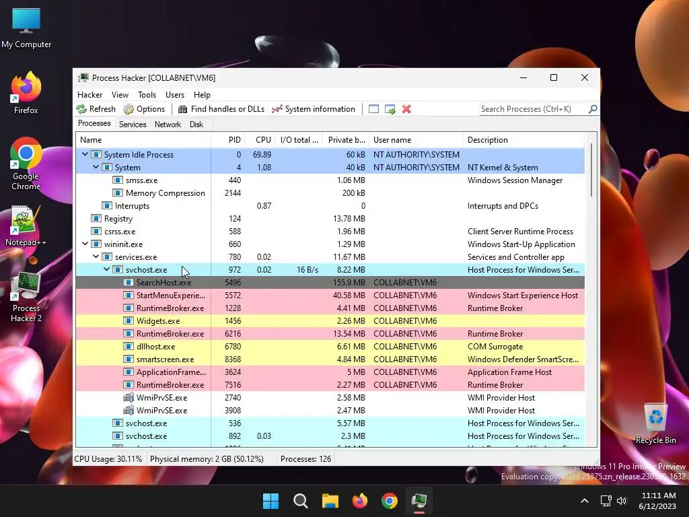
Task: Click CPU Usage in status bar
Action: pyautogui.click(x=108, y=459)
